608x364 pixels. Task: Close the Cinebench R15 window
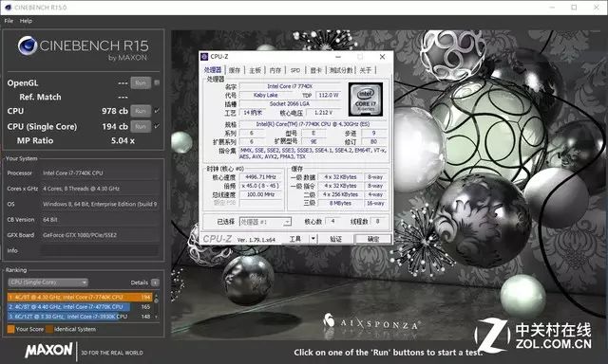[x=597, y=8]
